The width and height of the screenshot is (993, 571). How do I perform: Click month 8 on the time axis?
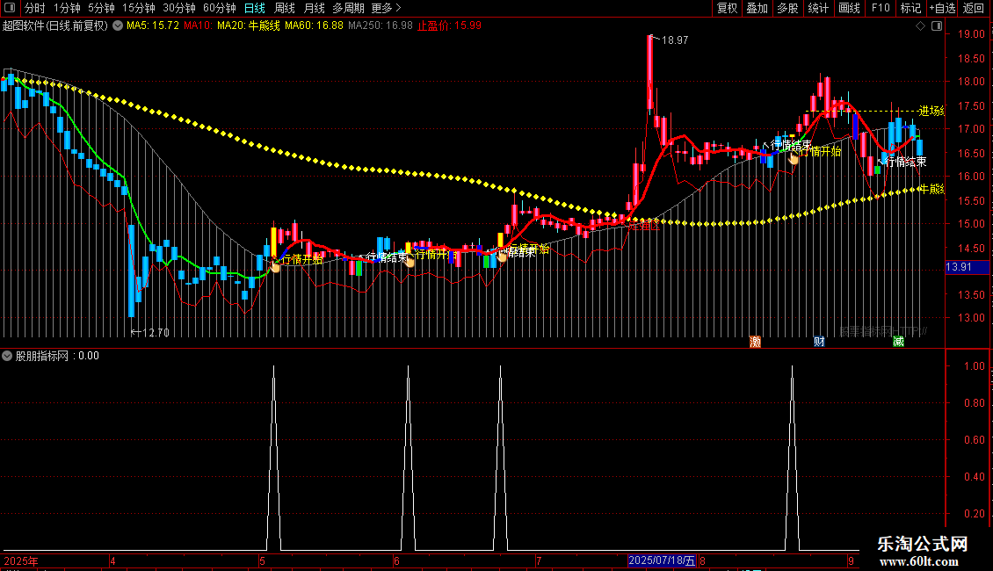coord(702,560)
